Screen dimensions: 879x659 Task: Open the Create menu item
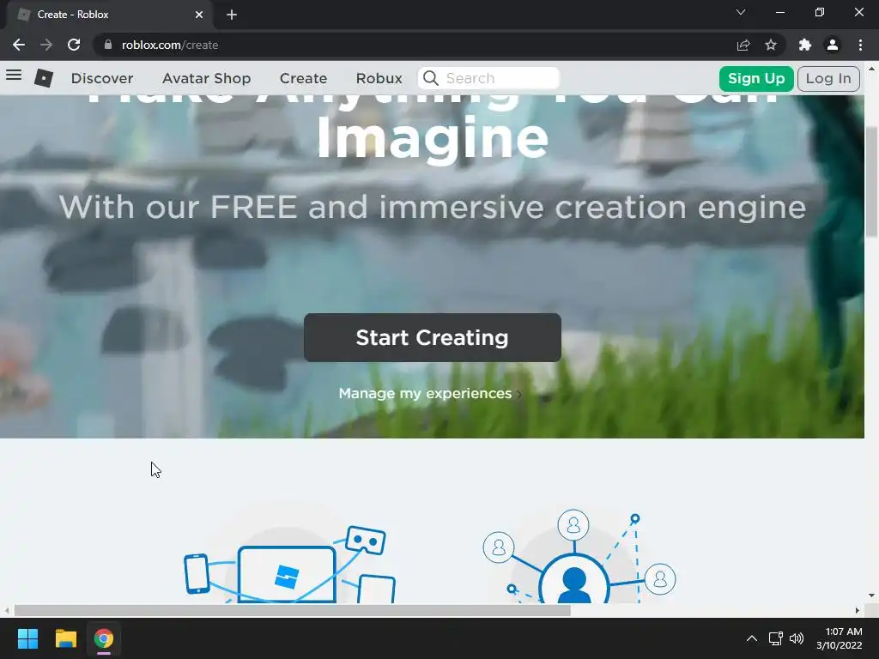point(303,78)
